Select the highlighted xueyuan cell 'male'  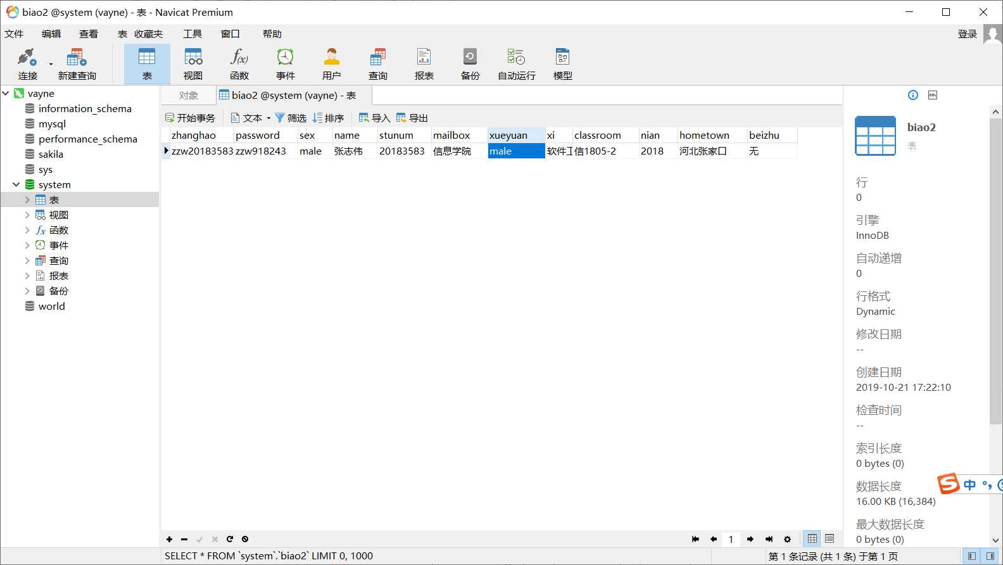coord(516,151)
